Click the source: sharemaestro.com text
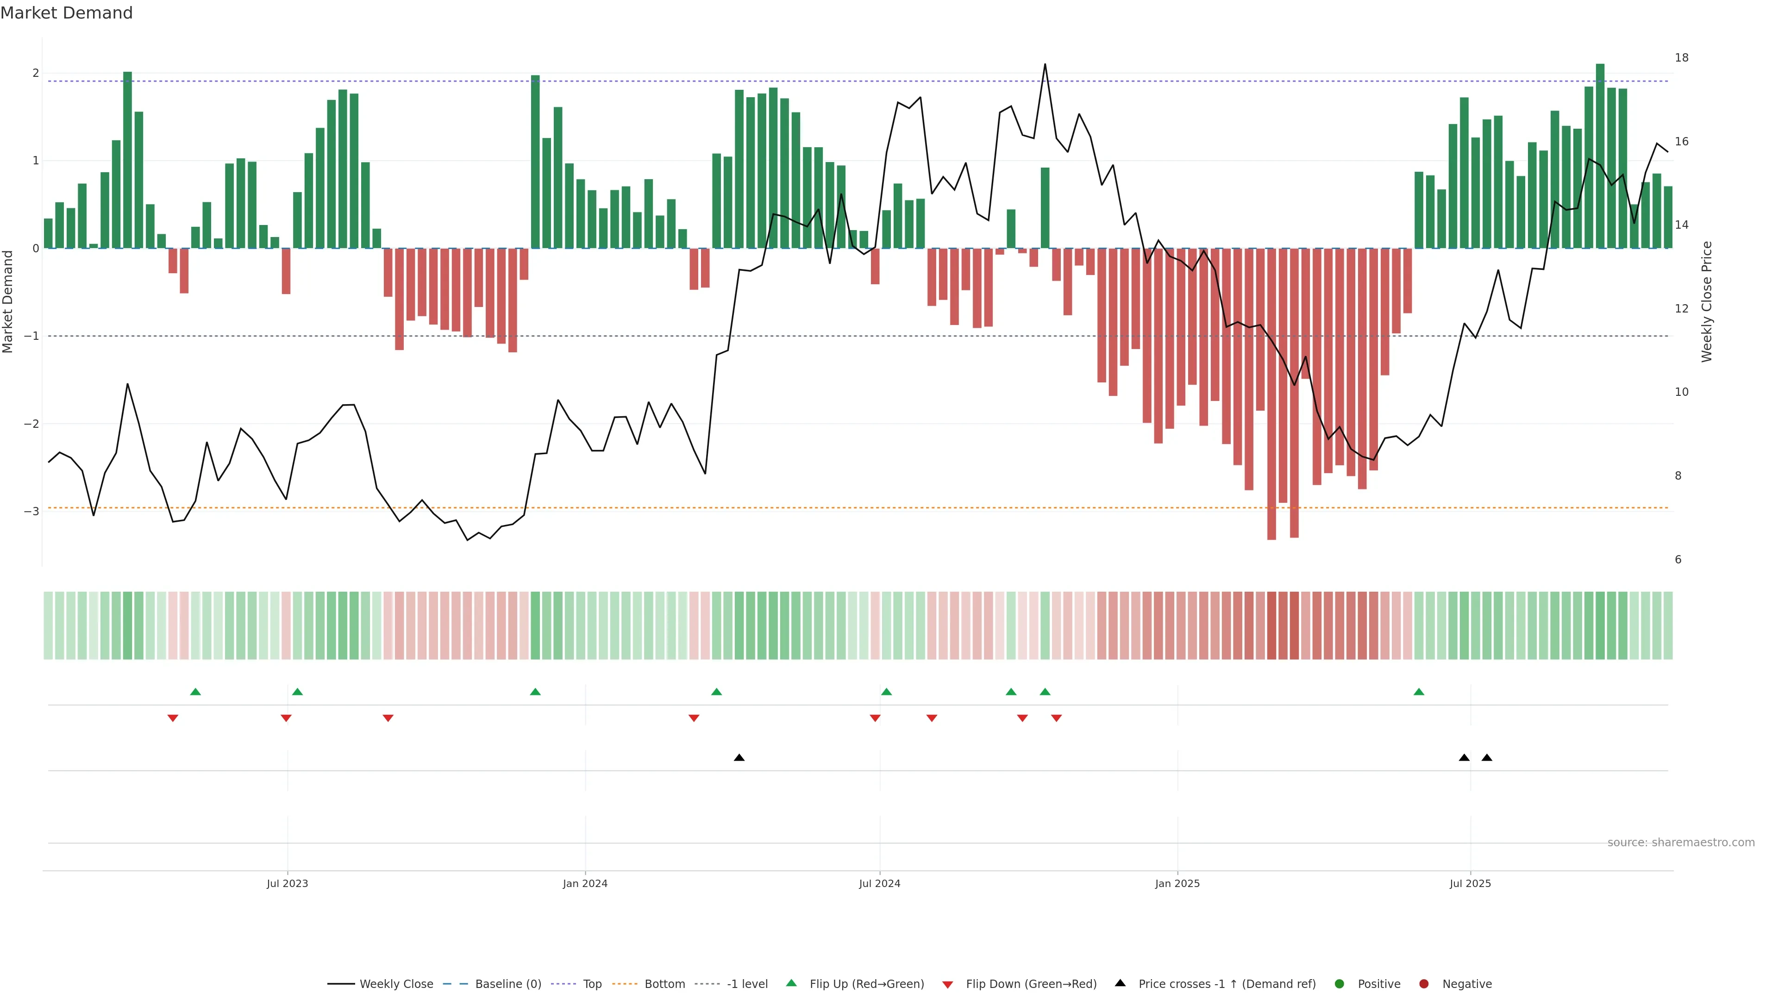This screenshot has width=1778, height=1000. tap(1681, 842)
